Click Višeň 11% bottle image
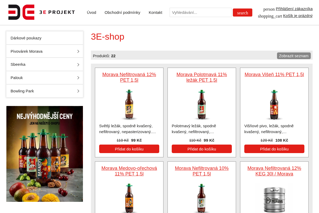Screen dimensions: 319x213 point(274,105)
